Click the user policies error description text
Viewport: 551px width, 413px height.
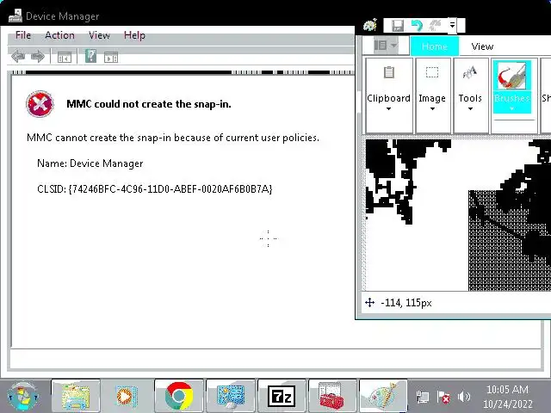point(173,138)
